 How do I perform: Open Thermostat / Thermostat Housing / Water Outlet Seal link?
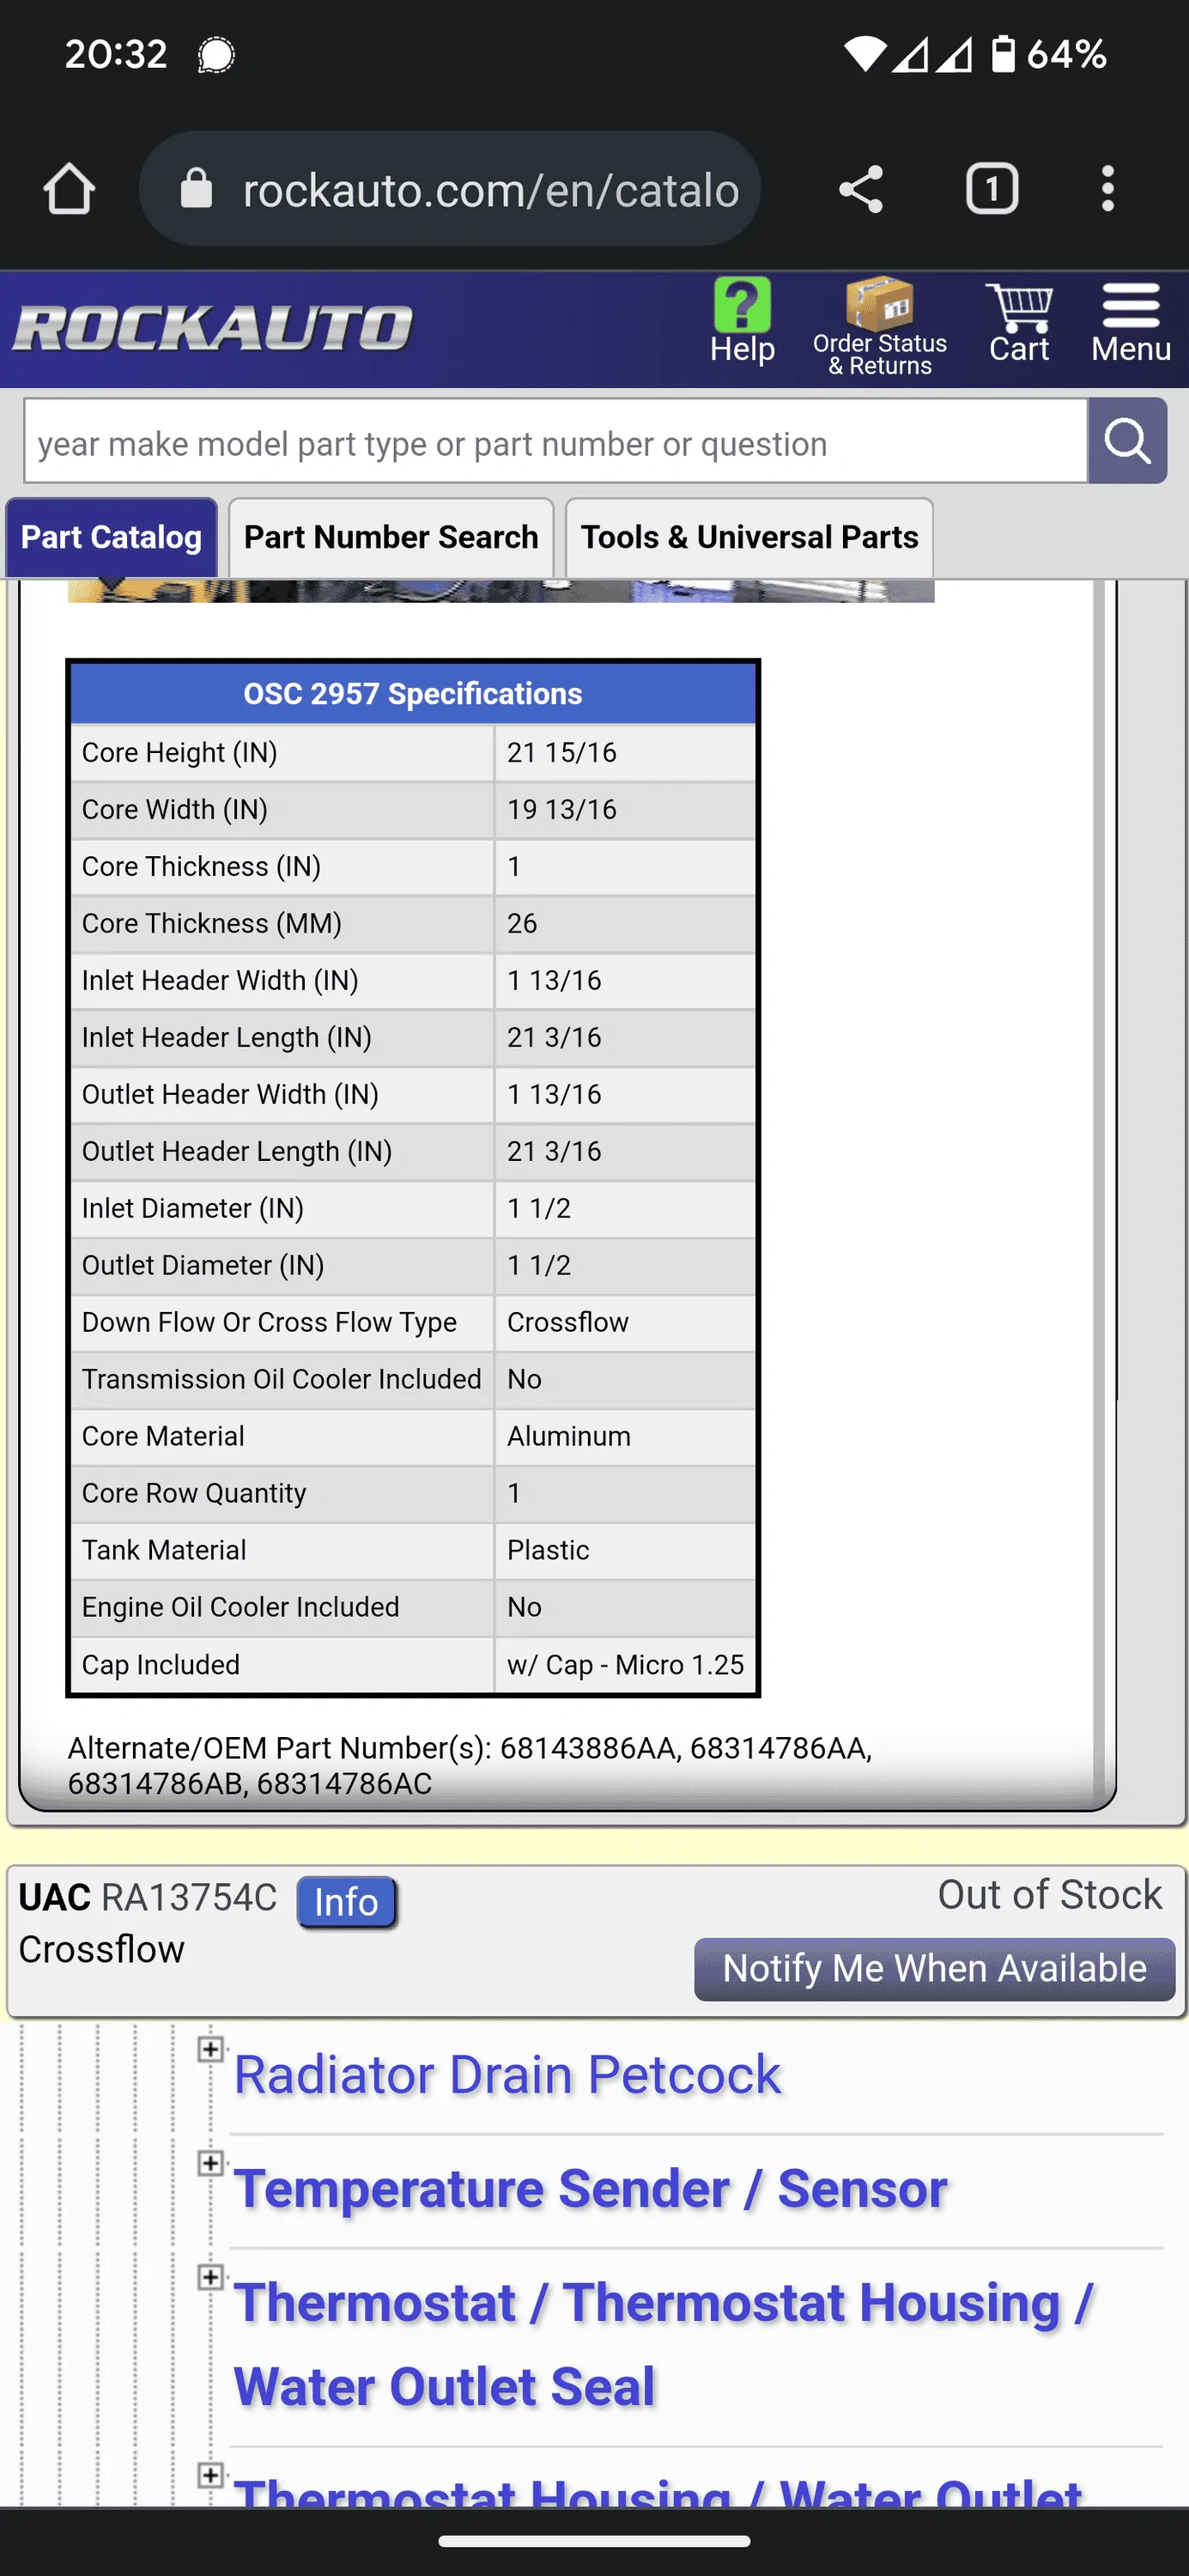tap(663, 2344)
